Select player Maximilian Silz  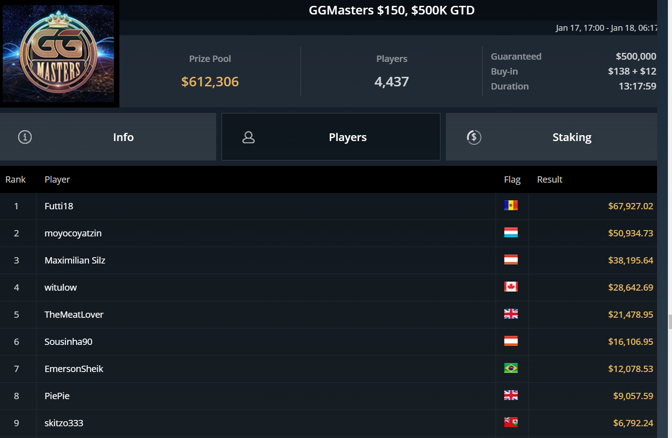pos(75,260)
